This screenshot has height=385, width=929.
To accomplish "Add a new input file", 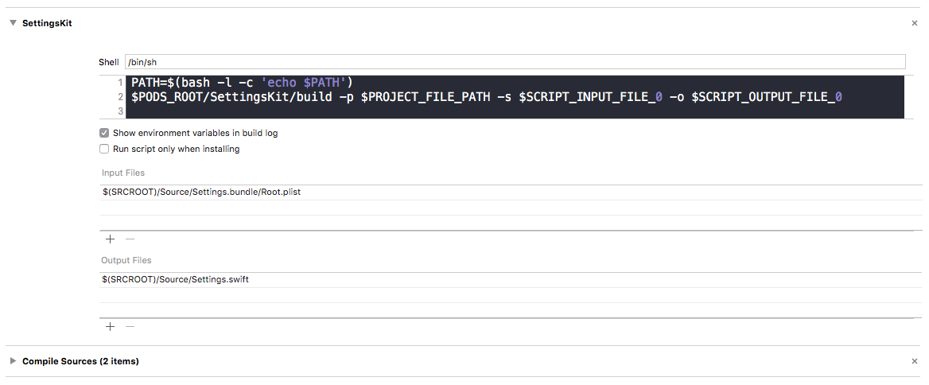I will 110,239.
